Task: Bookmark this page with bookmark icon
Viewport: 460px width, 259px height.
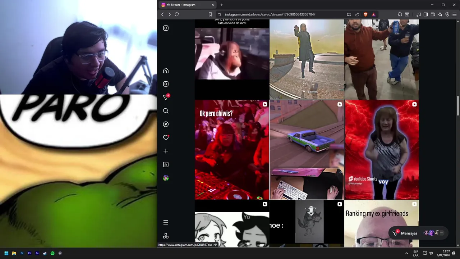Action: 210,14
